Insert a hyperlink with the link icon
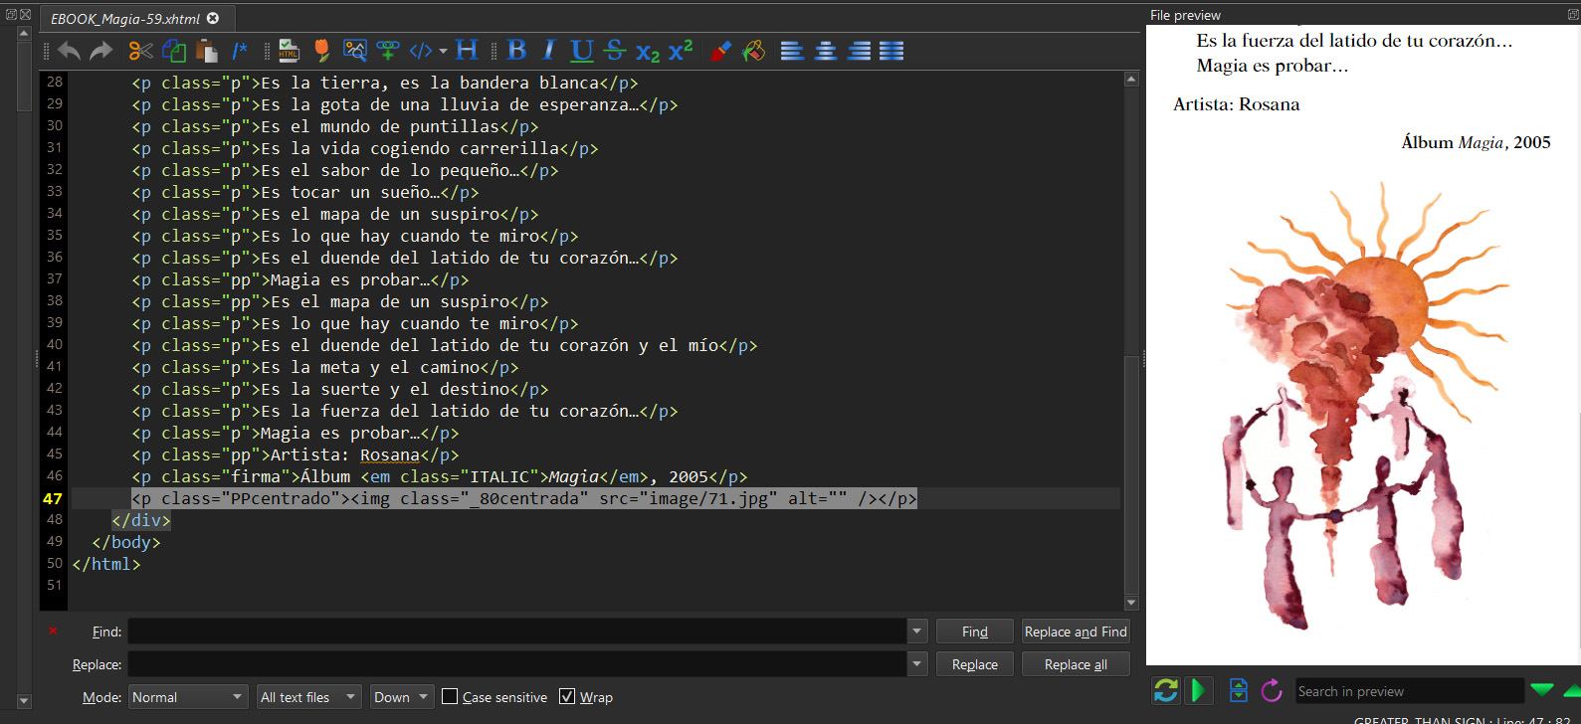 point(388,51)
